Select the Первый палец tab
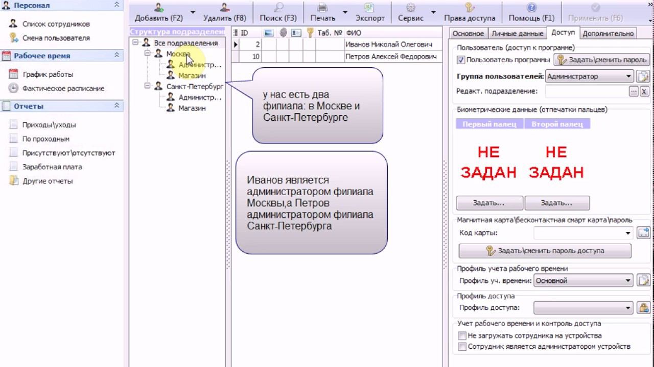This screenshot has width=654, height=367. (x=489, y=124)
